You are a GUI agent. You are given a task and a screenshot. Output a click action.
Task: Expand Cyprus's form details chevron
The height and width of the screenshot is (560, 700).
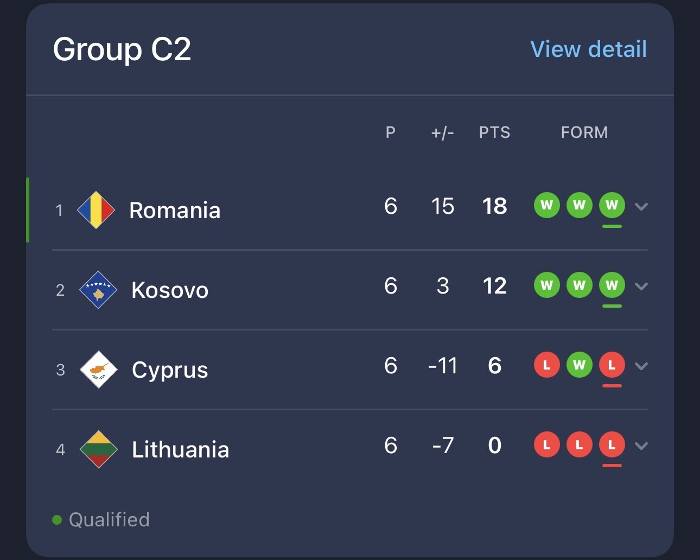click(x=641, y=366)
